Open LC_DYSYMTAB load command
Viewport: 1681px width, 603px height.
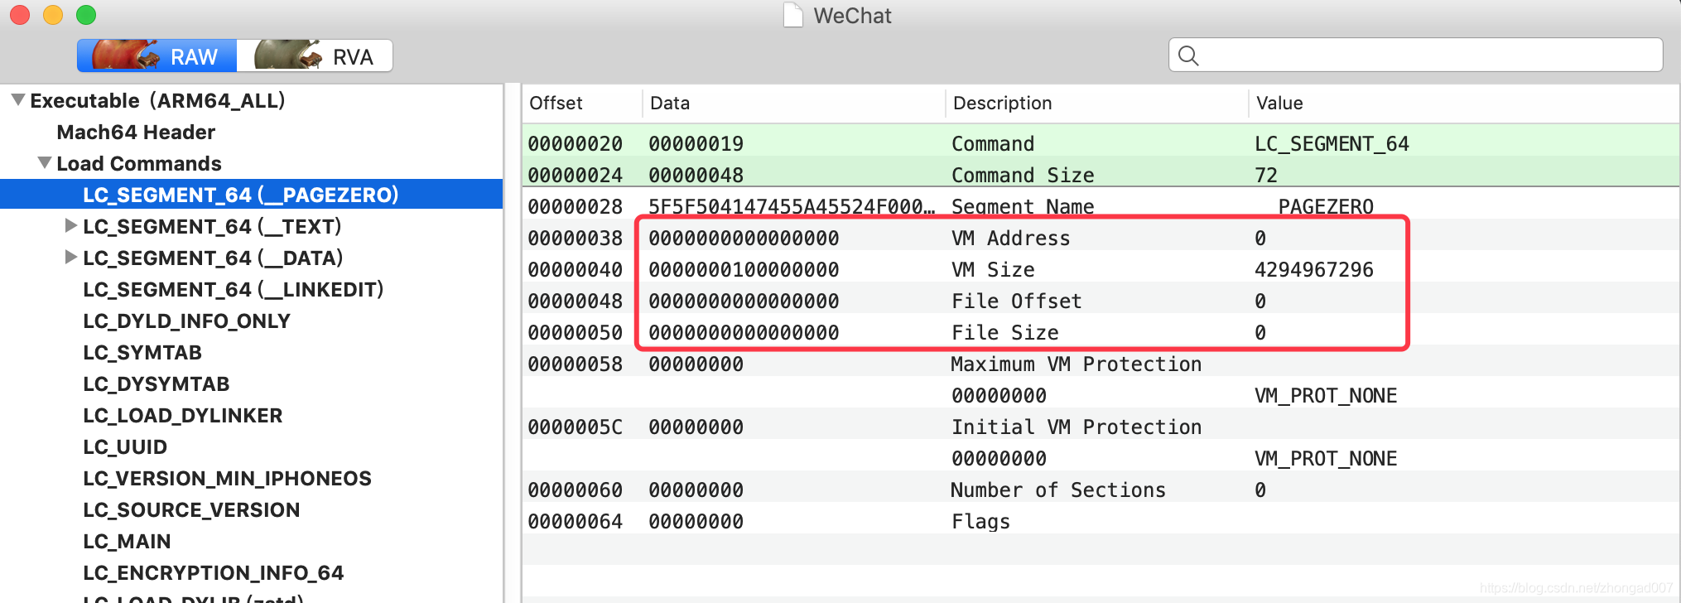point(157,384)
